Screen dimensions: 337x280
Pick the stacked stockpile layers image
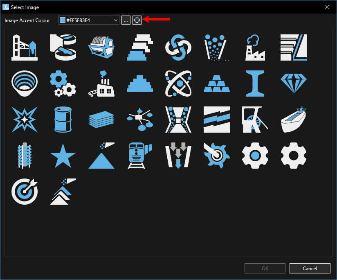140,47
